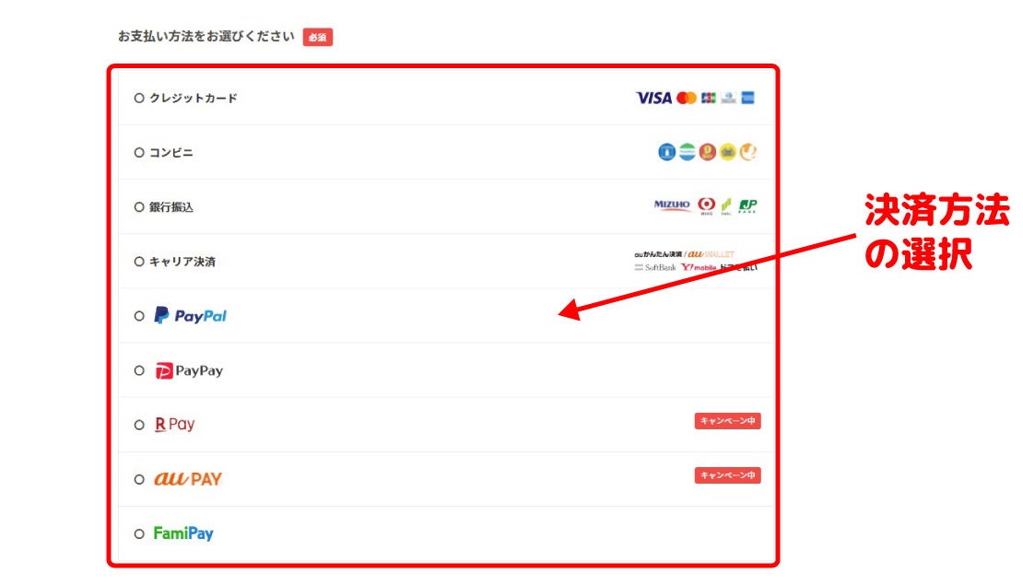Viewport: 1023px width, 585px height.
Task: Click the Mizuho bank logo
Action: [672, 205]
